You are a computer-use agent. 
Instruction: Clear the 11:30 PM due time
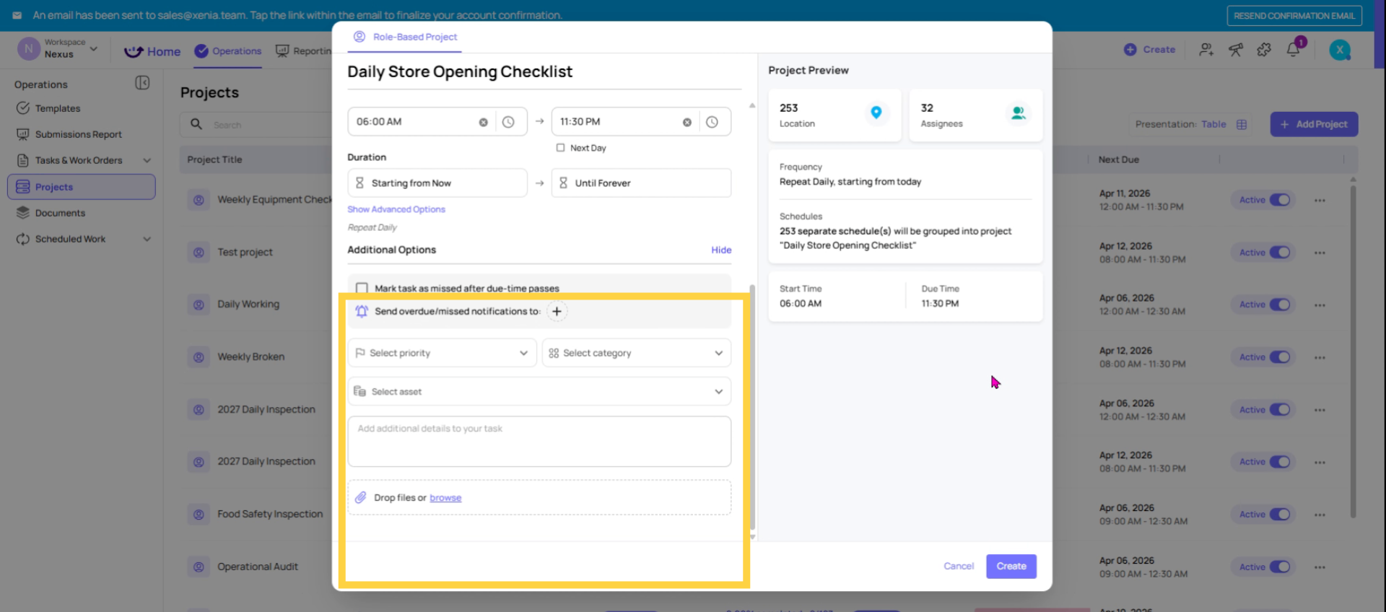tap(687, 122)
